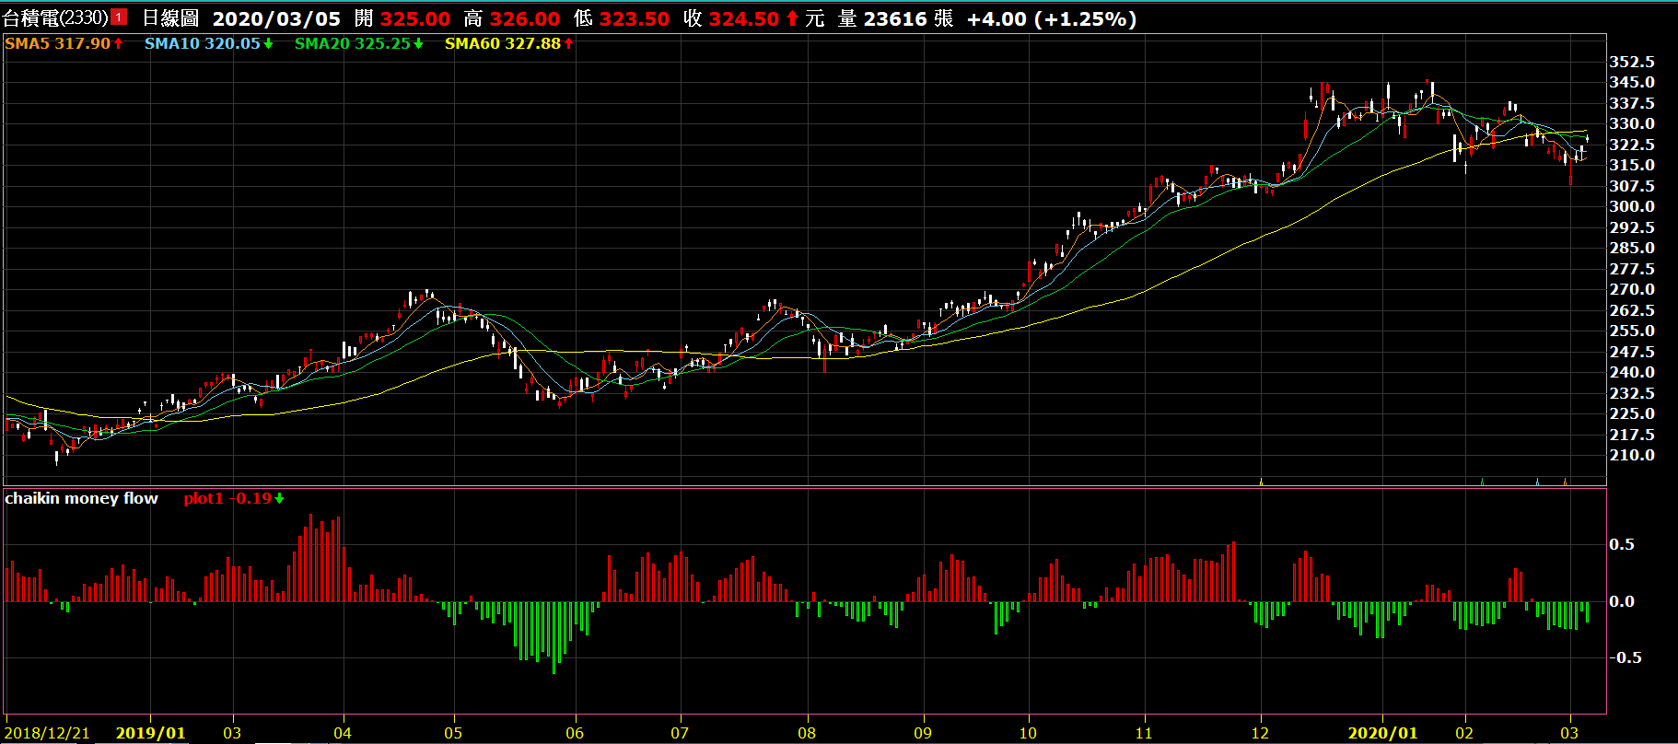Click the green down arrow beside plot1 -0.19

click(x=279, y=498)
